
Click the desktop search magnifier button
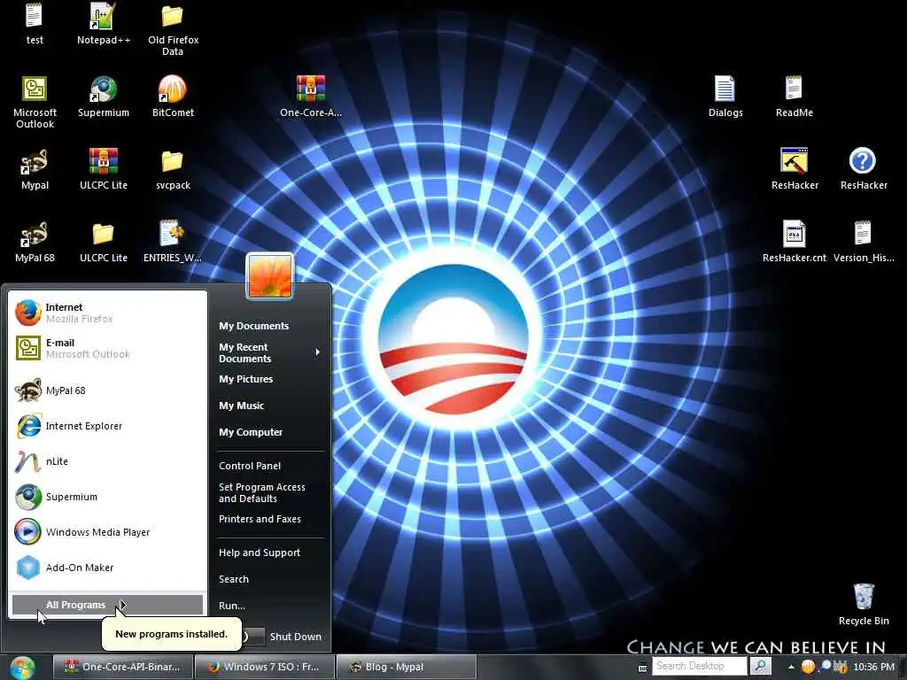[x=760, y=666]
